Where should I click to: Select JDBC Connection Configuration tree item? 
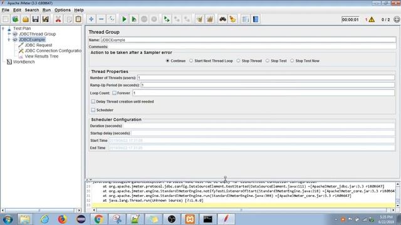point(53,51)
